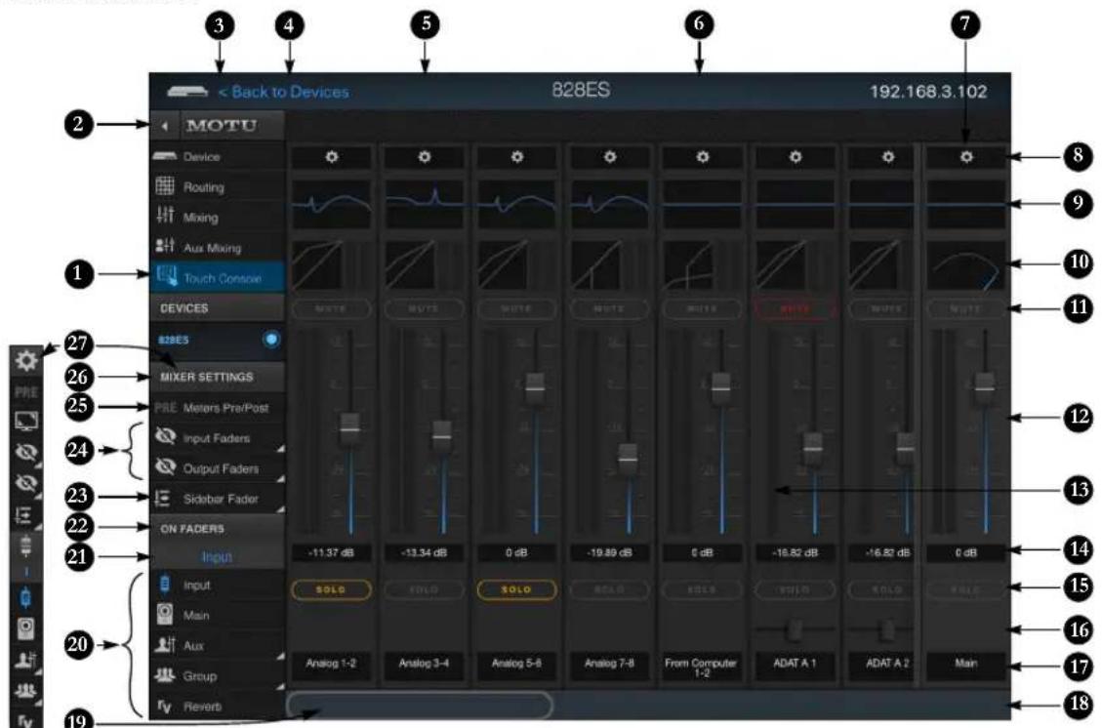
Task: Open settings gear for Analog 1-2 channel
Action: [x=331, y=157]
